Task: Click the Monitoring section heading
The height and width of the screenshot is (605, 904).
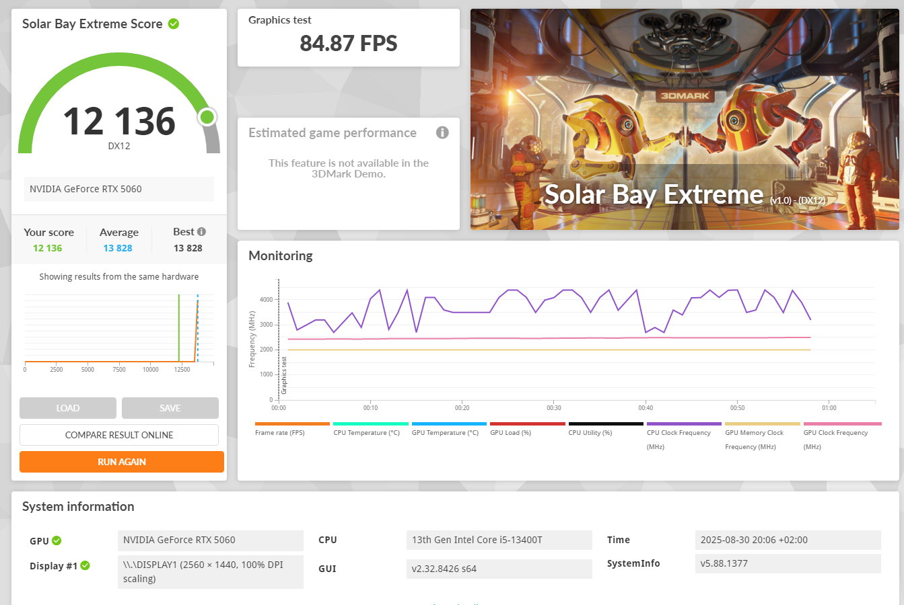Action: [x=281, y=255]
